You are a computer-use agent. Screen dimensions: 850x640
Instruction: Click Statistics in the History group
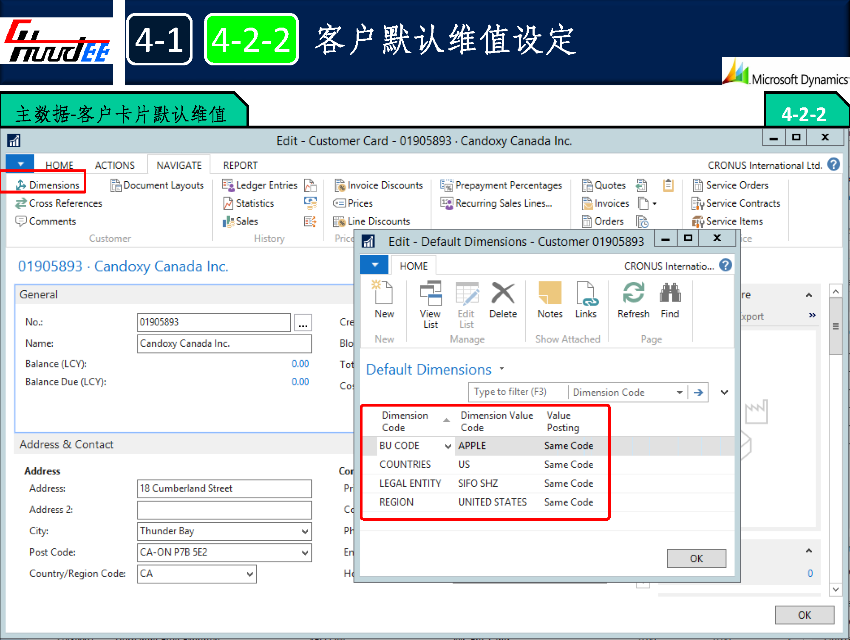pyautogui.click(x=249, y=203)
